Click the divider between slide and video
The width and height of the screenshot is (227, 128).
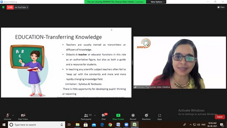[132, 63]
